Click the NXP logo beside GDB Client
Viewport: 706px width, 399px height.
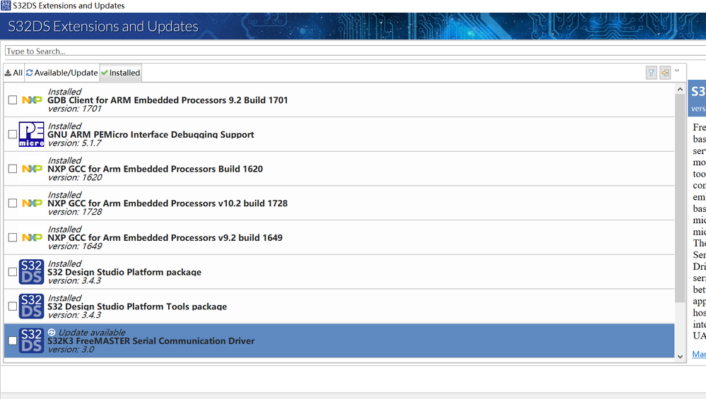coord(32,100)
